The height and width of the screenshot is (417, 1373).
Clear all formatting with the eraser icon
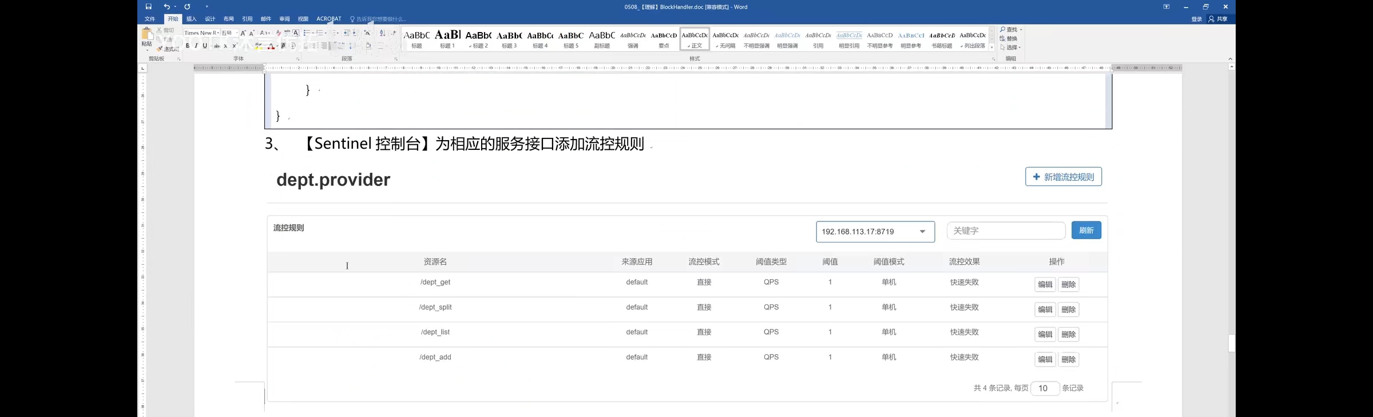(x=279, y=33)
